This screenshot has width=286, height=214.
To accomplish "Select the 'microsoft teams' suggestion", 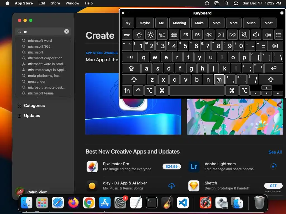I will coord(43,93).
